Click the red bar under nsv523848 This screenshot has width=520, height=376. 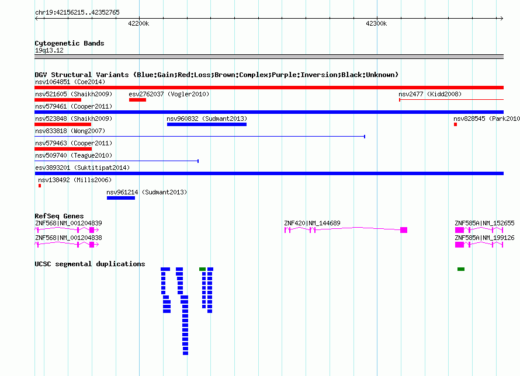coord(63,124)
